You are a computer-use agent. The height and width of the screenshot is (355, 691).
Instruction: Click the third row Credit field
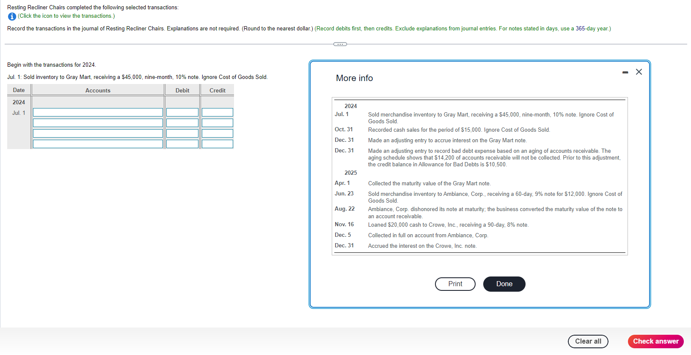217,133
